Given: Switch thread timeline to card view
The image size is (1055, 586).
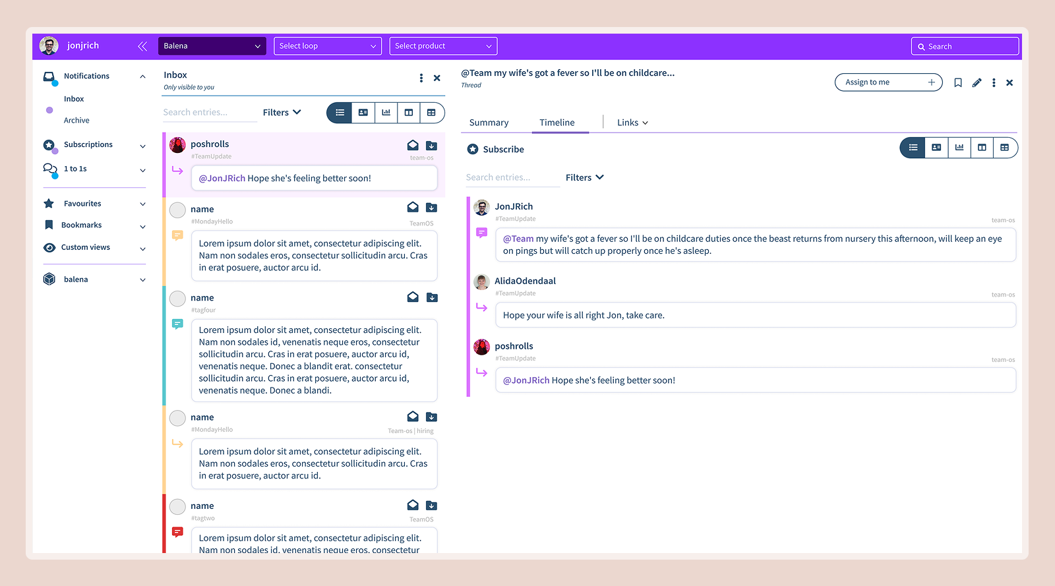Looking at the screenshot, I should [x=936, y=148].
